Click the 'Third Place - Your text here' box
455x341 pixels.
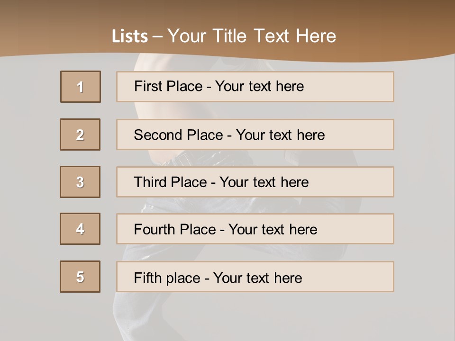coord(255,182)
